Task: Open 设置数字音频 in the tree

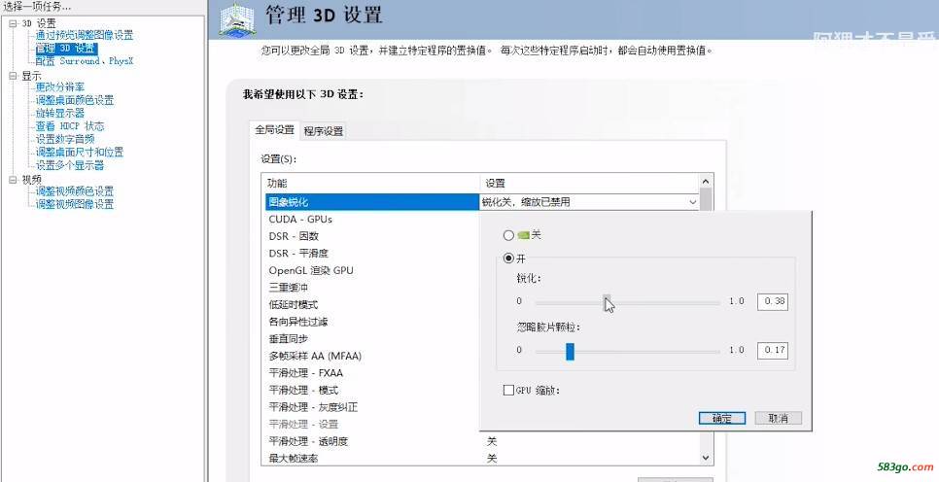Action: (x=65, y=139)
